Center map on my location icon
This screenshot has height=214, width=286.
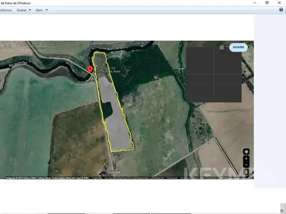pyautogui.click(x=246, y=152)
